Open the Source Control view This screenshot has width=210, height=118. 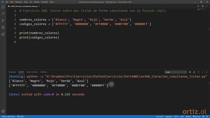point(3,20)
